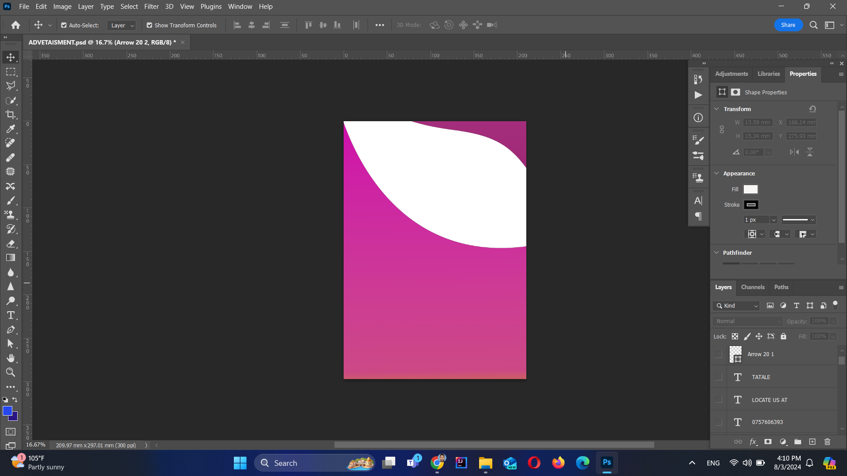Switch to the Paths tab
This screenshot has width=847, height=476.
tap(781, 287)
